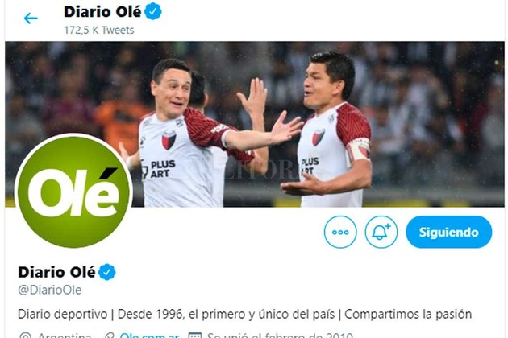The image size is (508, 338).
Task: Click the Argentina location pin icon
Action: (25, 336)
